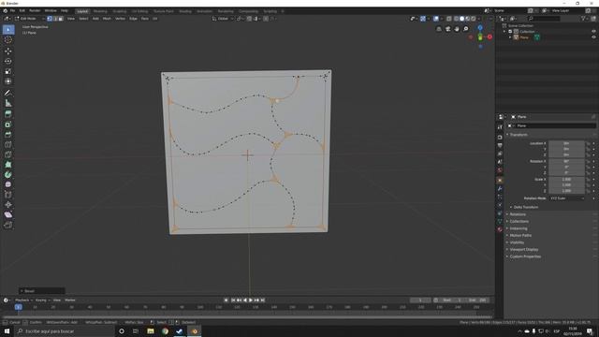Select the Inset Faces tool

[x=8, y=125]
